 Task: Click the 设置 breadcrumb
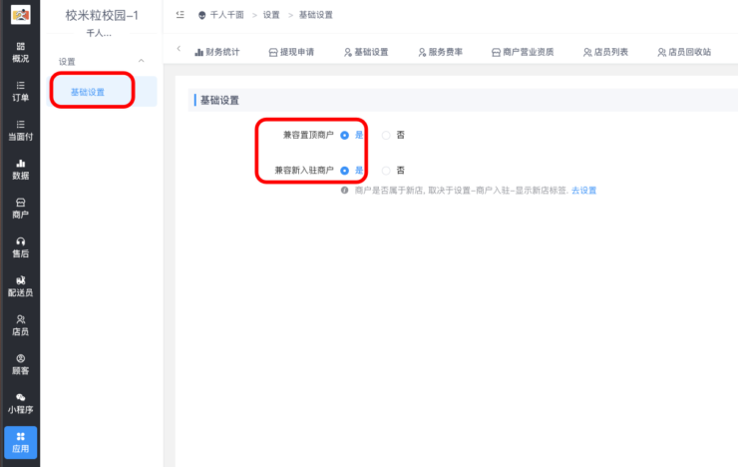[271, 15]
